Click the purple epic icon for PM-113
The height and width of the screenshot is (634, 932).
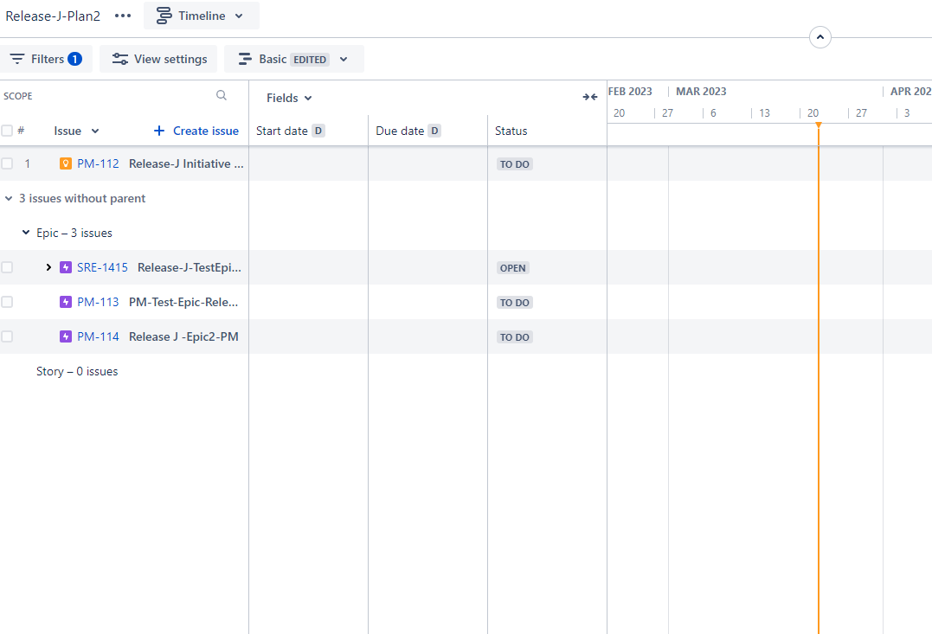66,302
